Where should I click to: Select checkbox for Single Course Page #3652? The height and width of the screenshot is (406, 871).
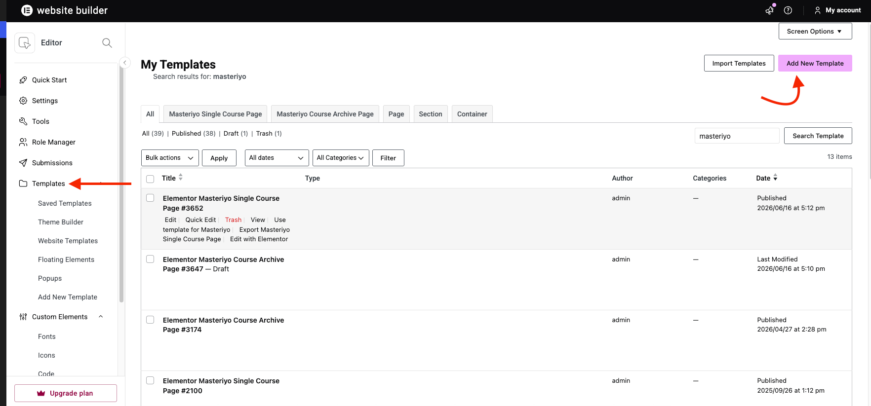(x=150, y=198)
